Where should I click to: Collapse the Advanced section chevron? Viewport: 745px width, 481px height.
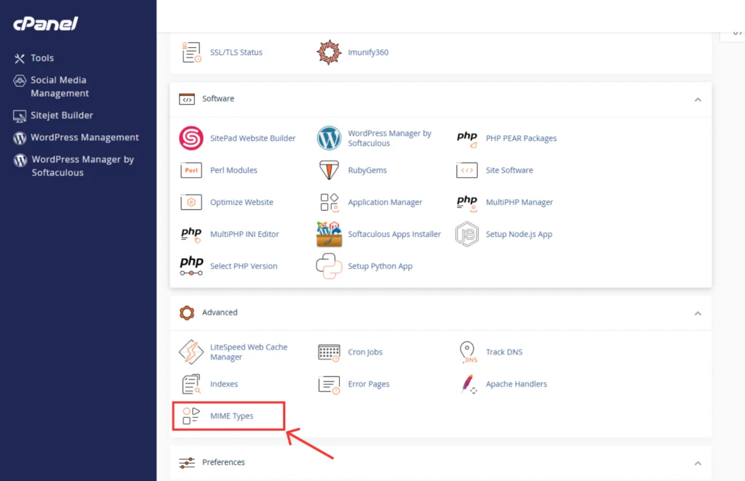coord(698,314)
